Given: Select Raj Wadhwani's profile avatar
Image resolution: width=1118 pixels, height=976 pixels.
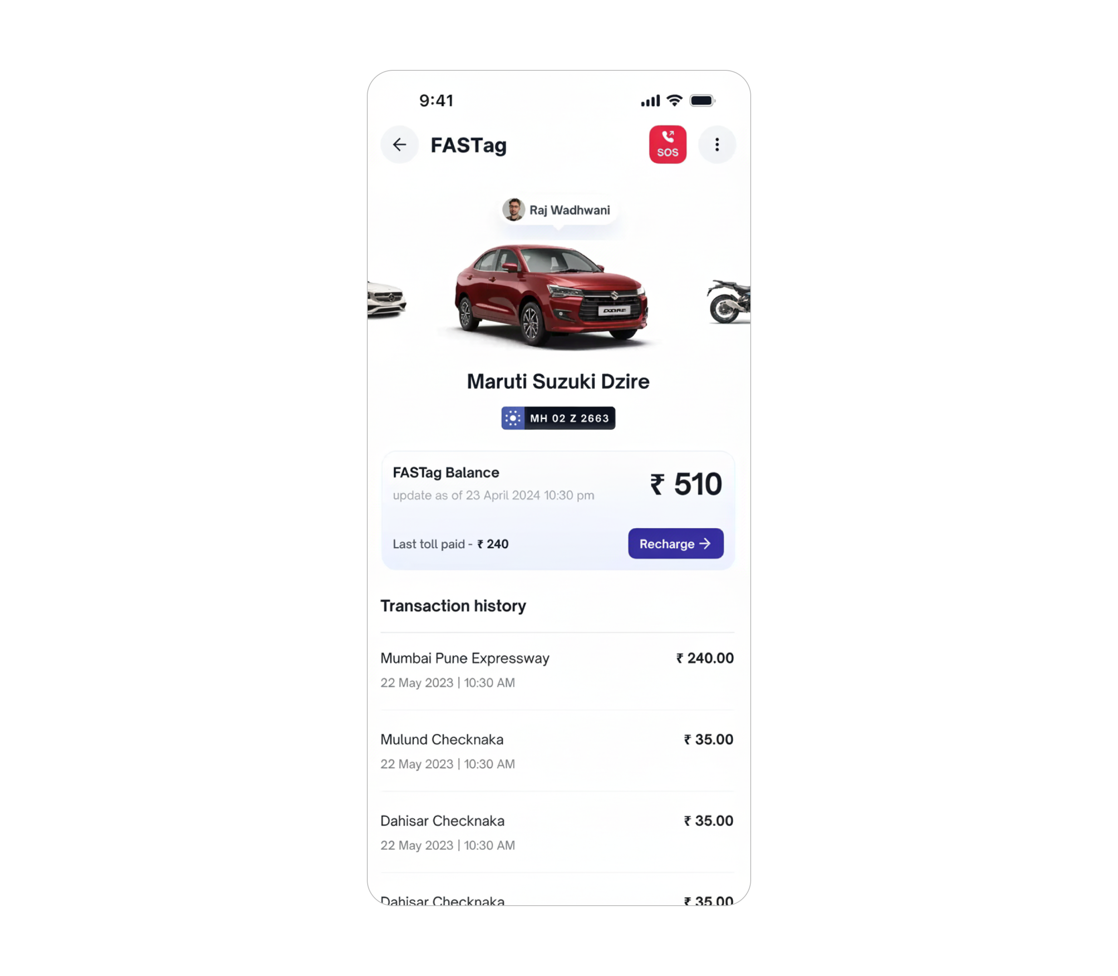Looking at the screenshot, I should click(x=513, y=210).
